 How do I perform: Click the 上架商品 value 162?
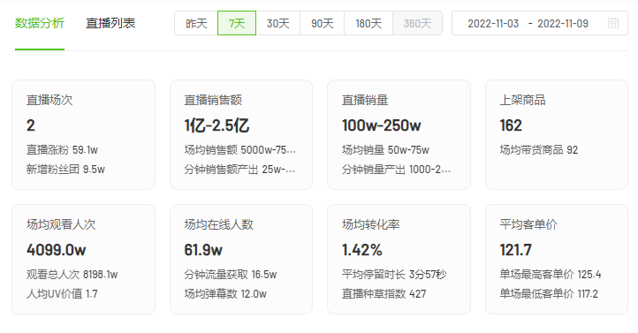point(511,125)
